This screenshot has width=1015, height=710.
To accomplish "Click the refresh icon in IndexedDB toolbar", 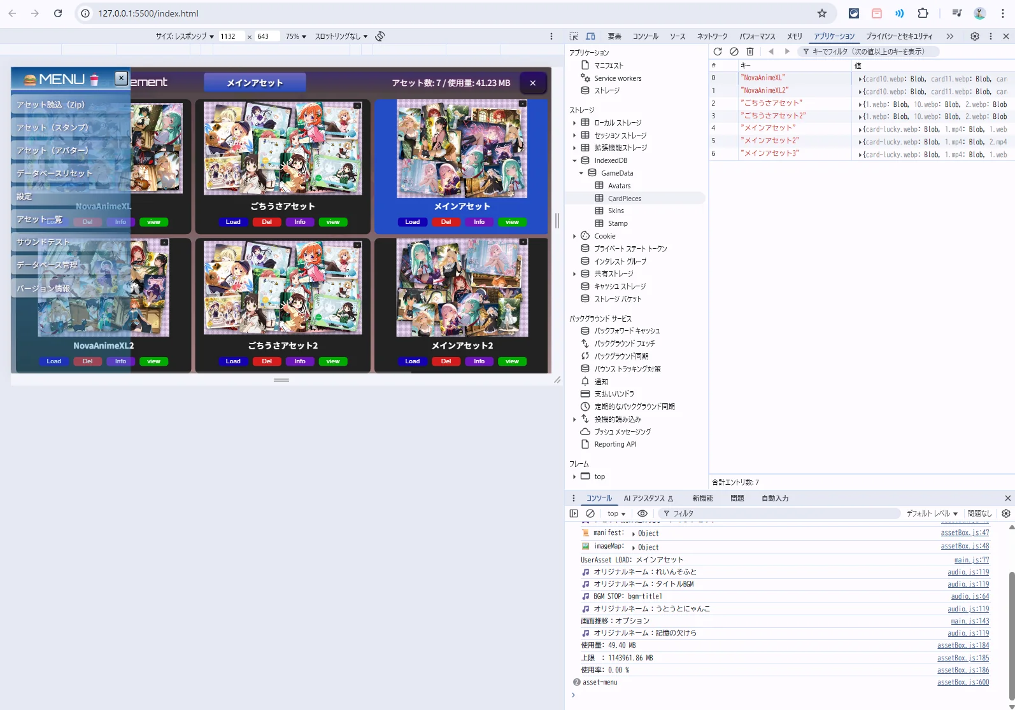I will [x=718, y=52].
